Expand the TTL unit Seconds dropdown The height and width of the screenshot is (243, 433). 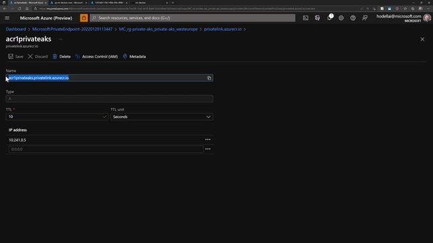click(162, 117)
